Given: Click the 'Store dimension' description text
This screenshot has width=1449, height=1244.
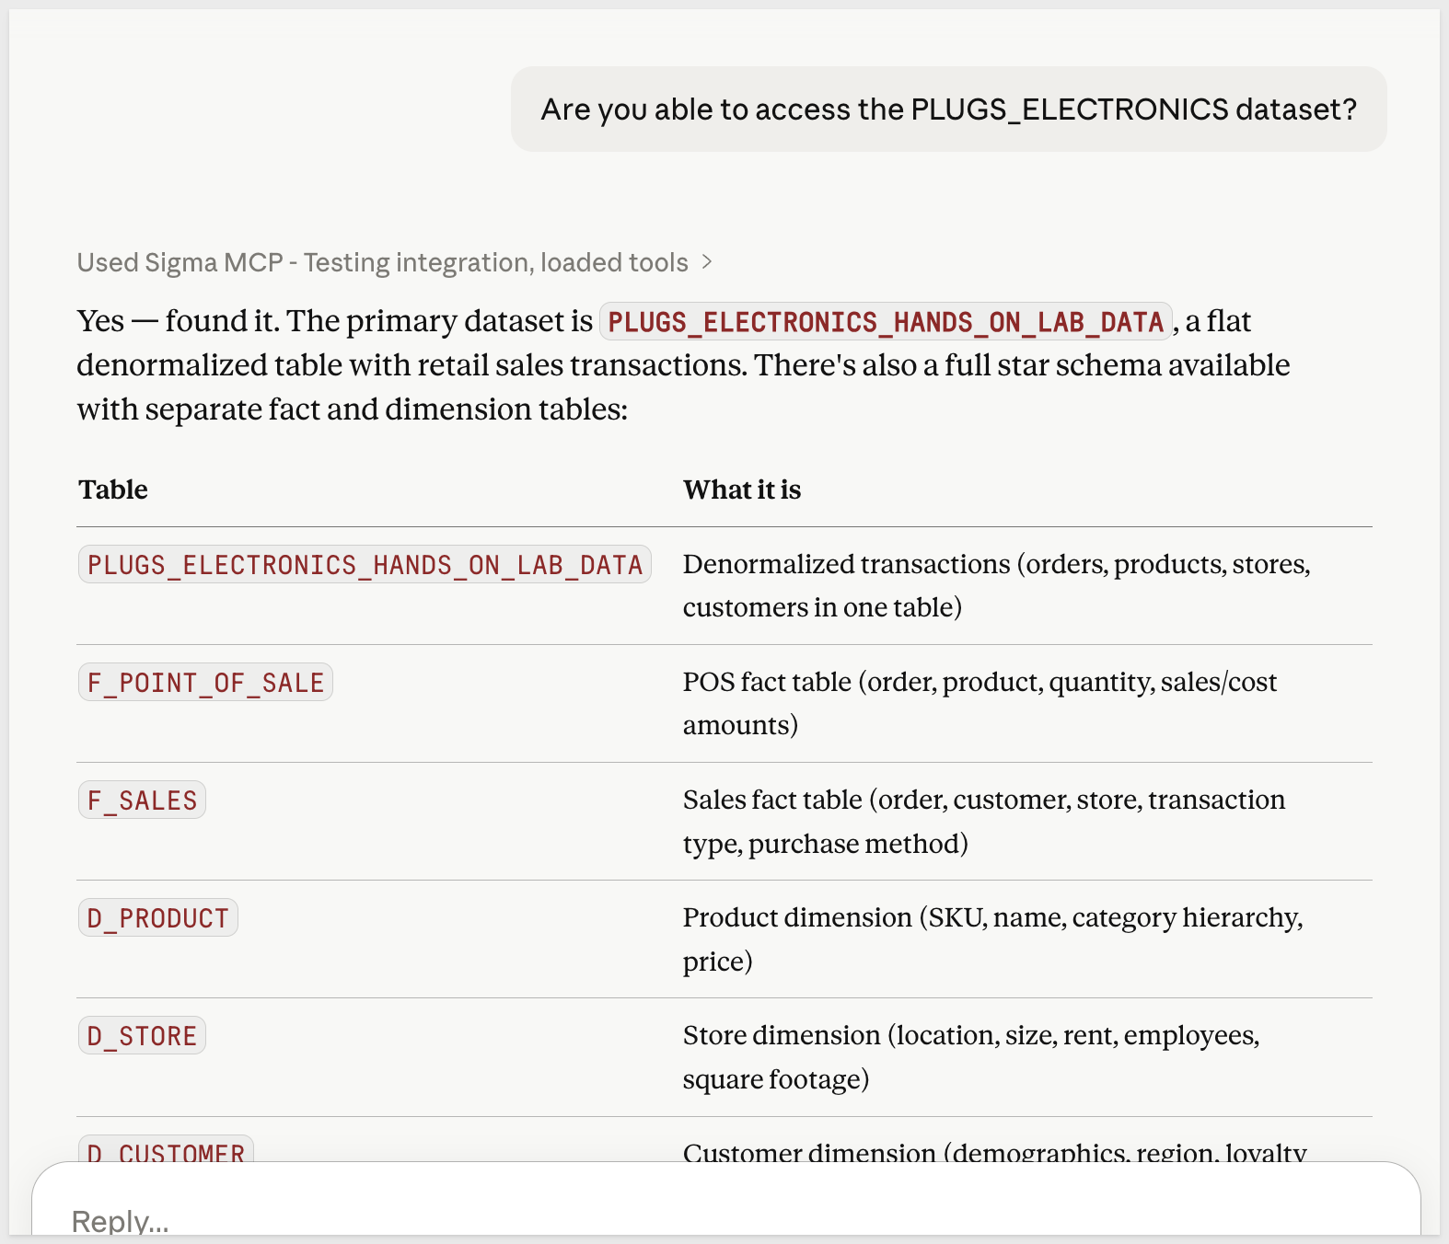Looking at the screenshot, I should (x=970, y=1056).
